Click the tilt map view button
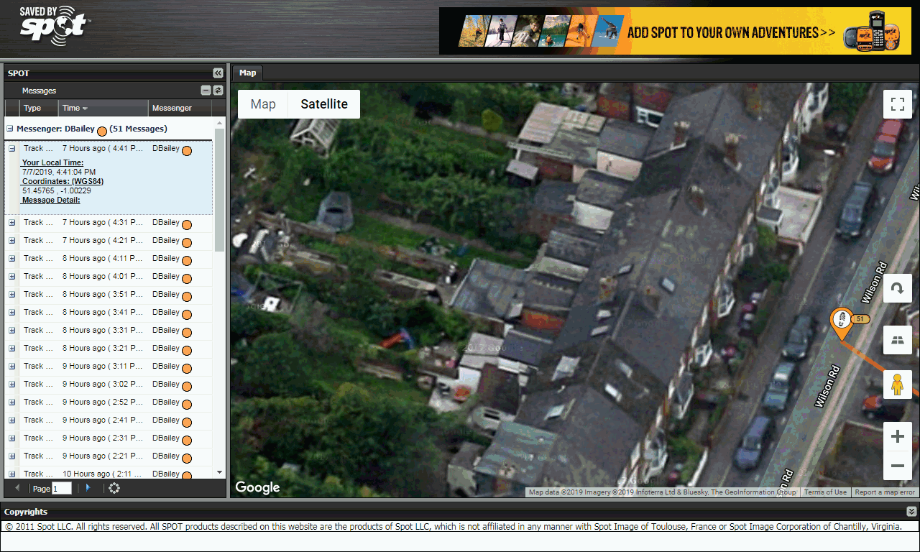This screenshot has width=920, height=552. click(x=897, y=340)
